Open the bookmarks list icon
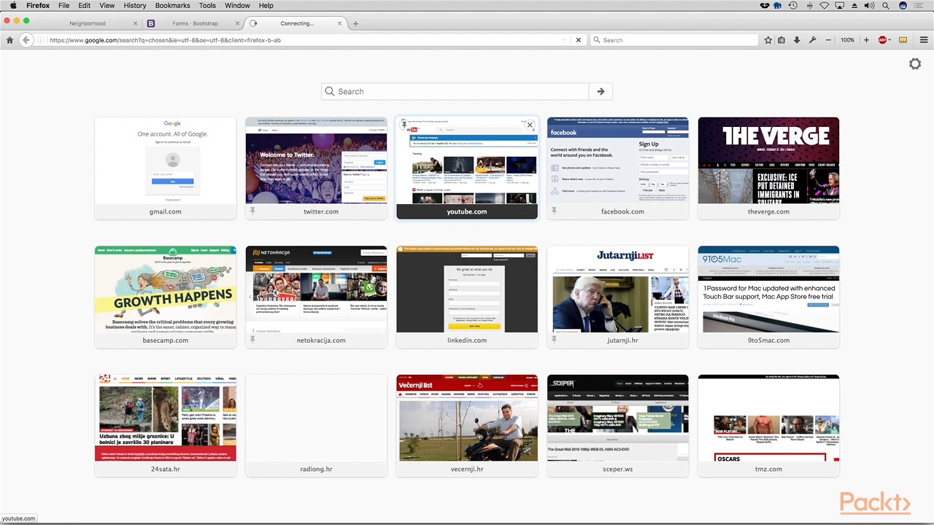 point(781,40)
